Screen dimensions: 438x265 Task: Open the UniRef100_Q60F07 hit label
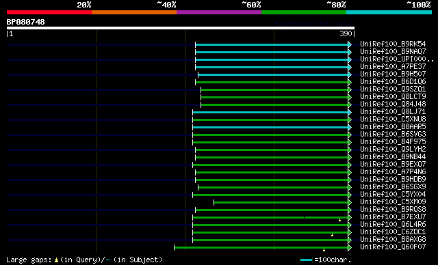(x=393, y=247)
